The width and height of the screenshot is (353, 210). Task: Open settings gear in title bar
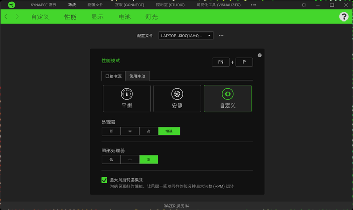tap(303, 5)
